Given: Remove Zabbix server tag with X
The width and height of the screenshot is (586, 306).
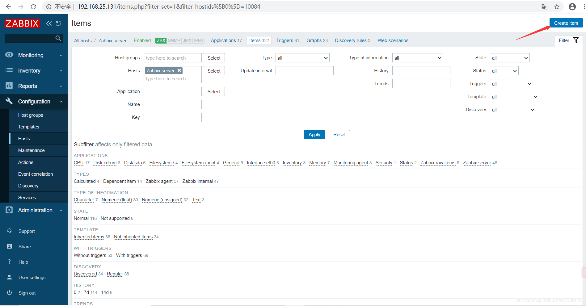Looking at the screenshot, I should coord(179,70).
